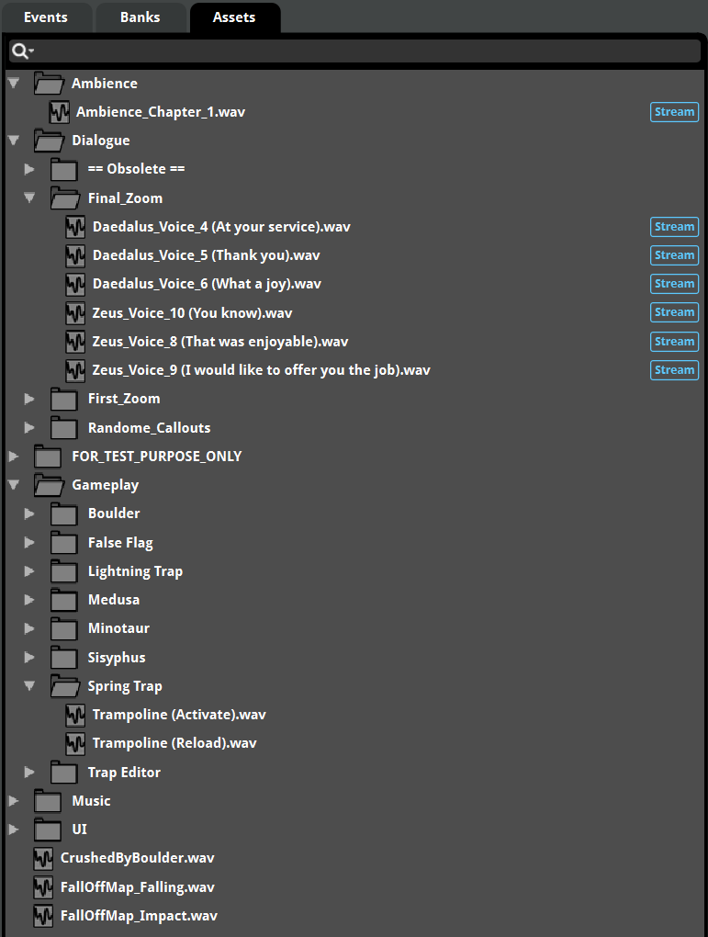Image resolution: width=708 pixels, height=937 pixels.
Task: Collapse the Dialogue folder arrow
Action: 14,141
